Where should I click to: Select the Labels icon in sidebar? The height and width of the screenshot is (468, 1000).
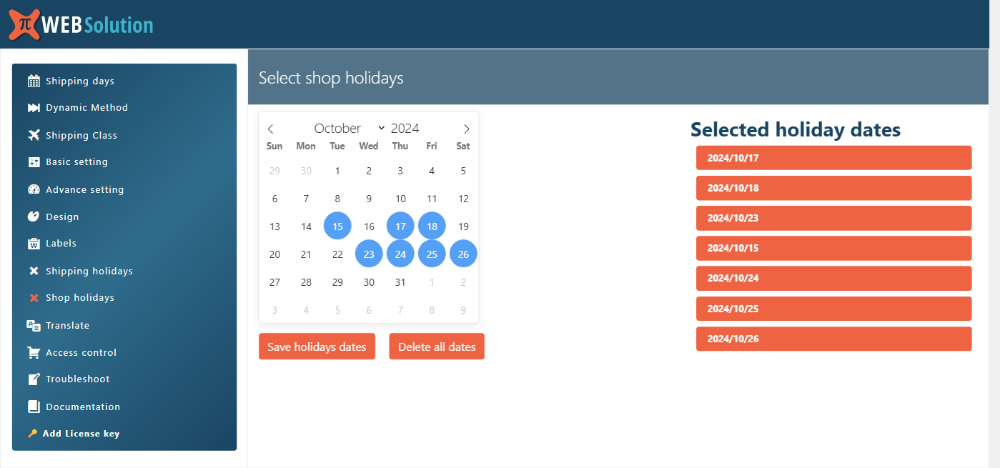34,243
